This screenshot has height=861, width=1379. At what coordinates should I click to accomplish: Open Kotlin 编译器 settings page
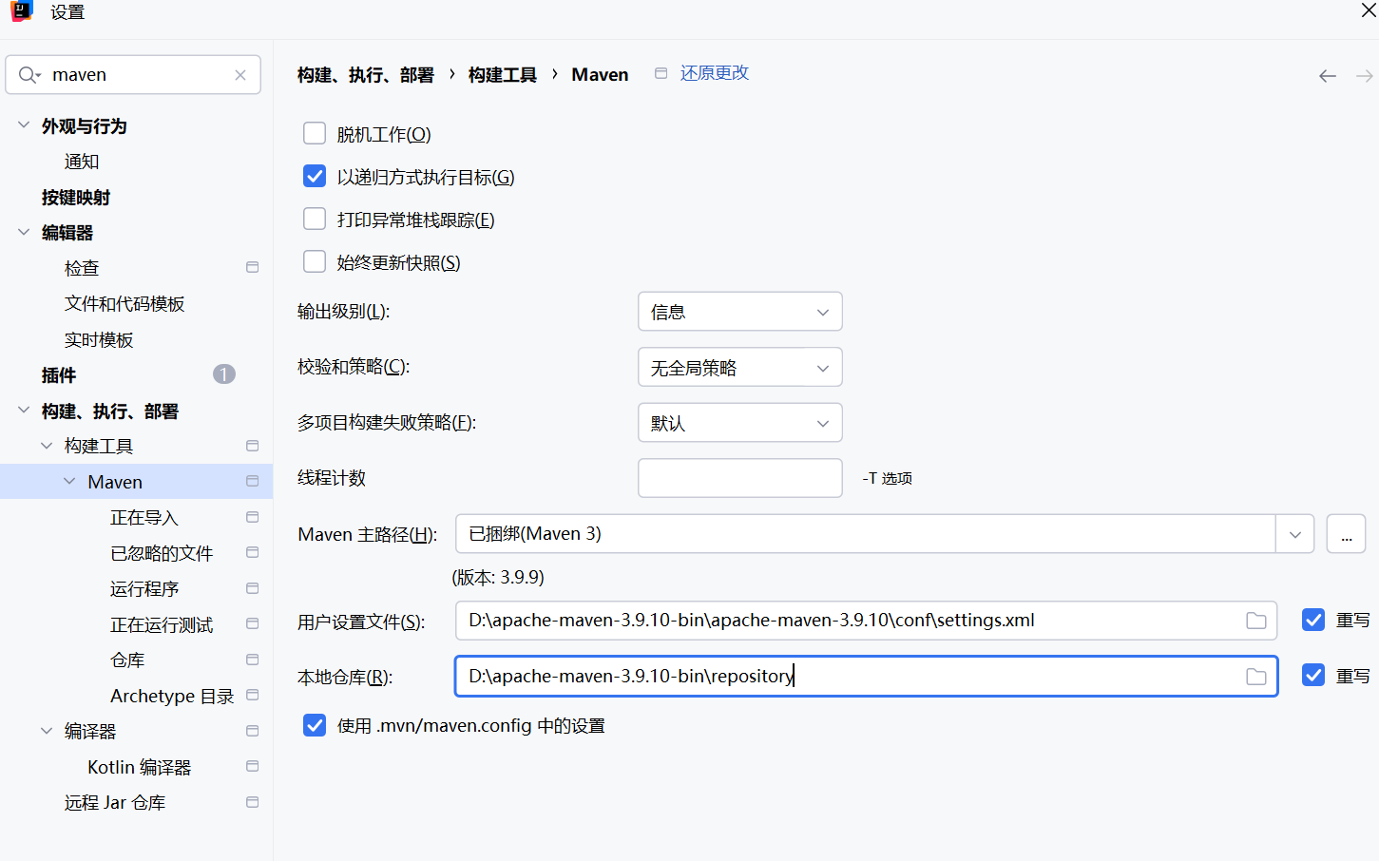click(x=140, y=767)
